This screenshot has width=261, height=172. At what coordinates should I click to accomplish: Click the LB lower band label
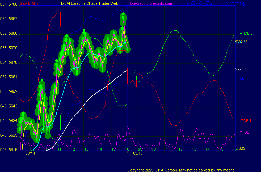click(x=242, y=78)
